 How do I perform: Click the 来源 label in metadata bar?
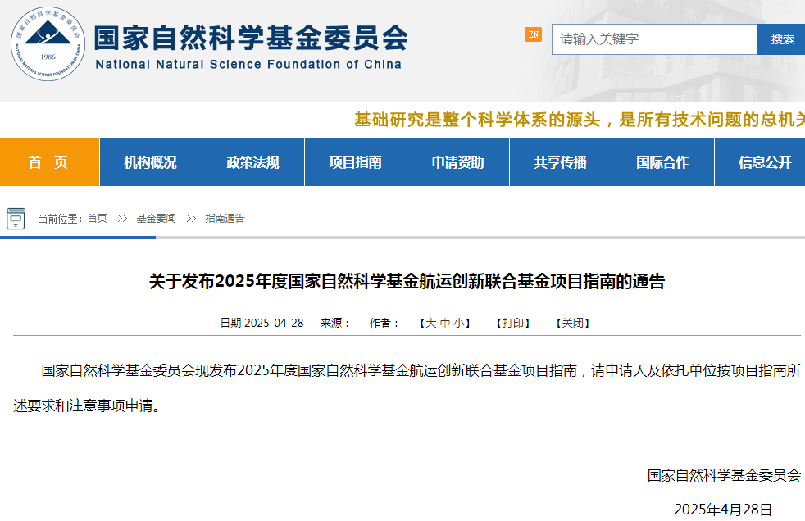point(334,323)
